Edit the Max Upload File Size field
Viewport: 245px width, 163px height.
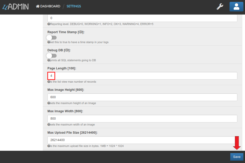(x=142, y=140)
